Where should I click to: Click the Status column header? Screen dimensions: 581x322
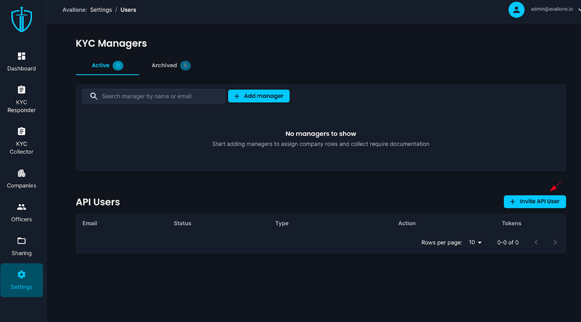click(x=182, y=223)
